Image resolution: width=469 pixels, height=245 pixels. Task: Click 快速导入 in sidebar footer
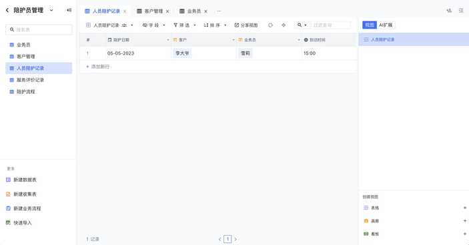pyautogui.click(x=19, y=222)
